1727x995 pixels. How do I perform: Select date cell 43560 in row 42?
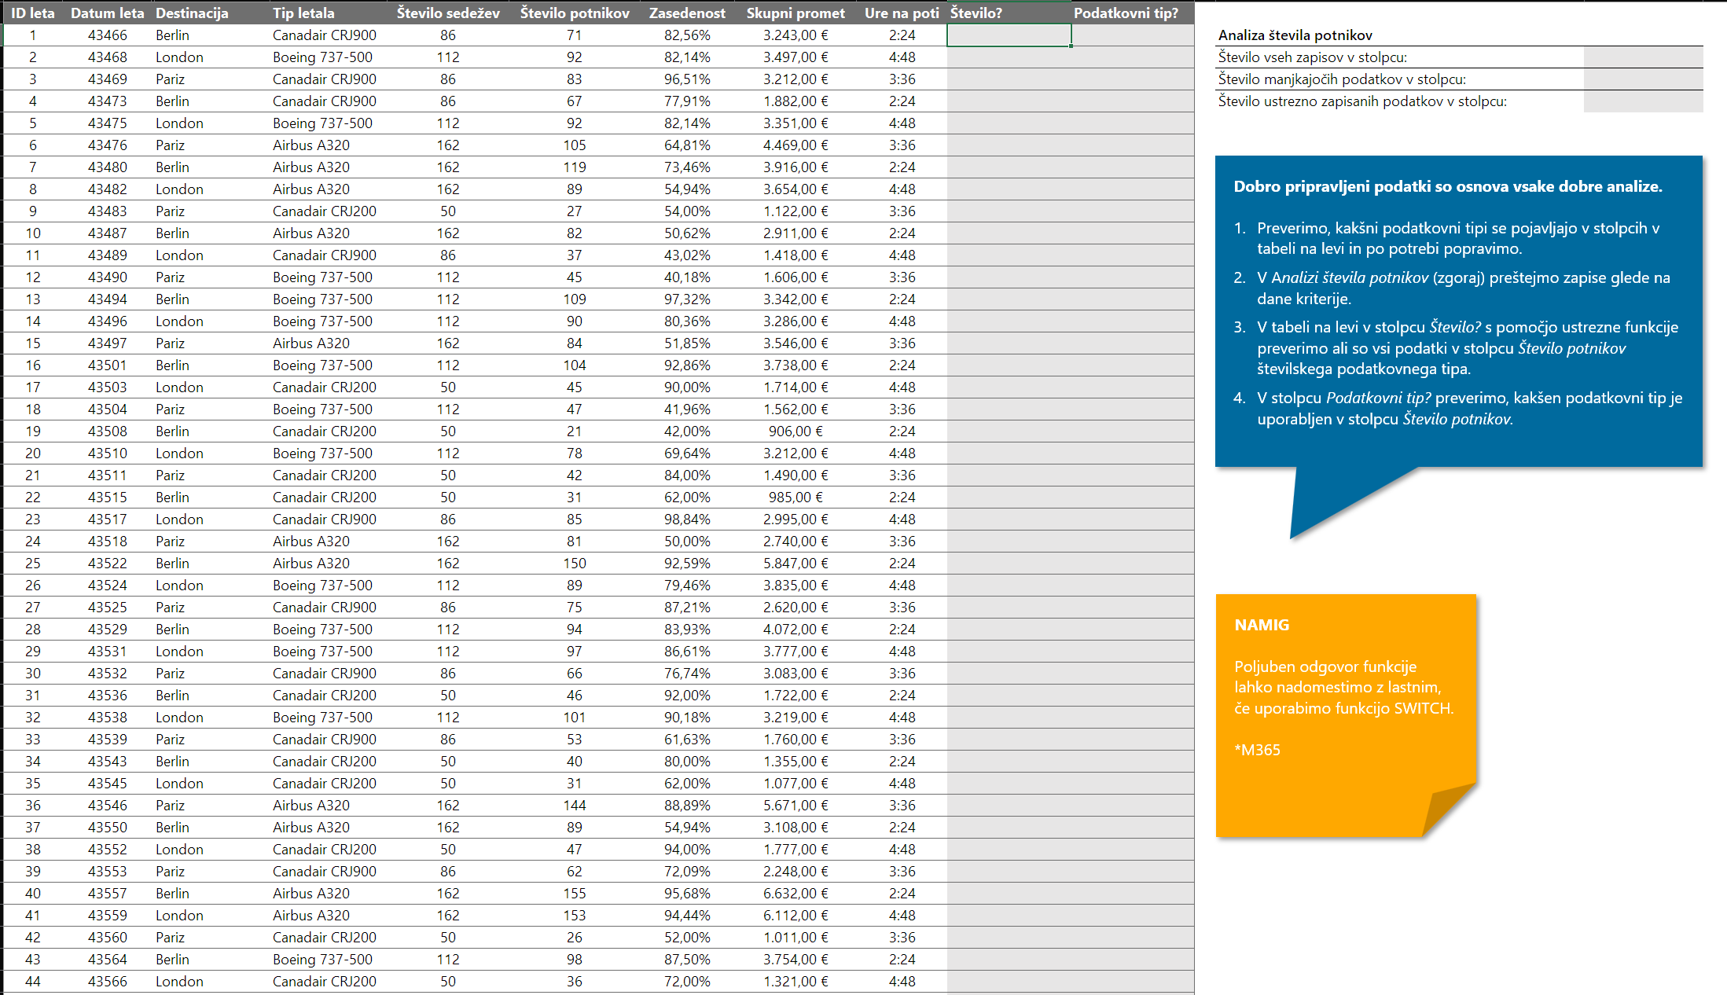click(108, 938)
